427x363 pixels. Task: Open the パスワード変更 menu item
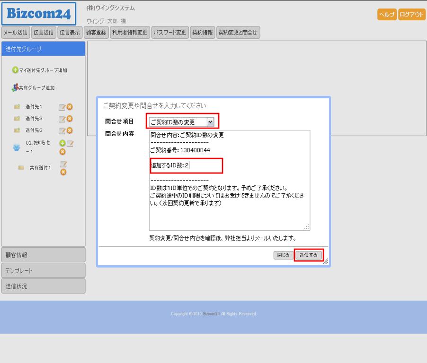point(170,33)
